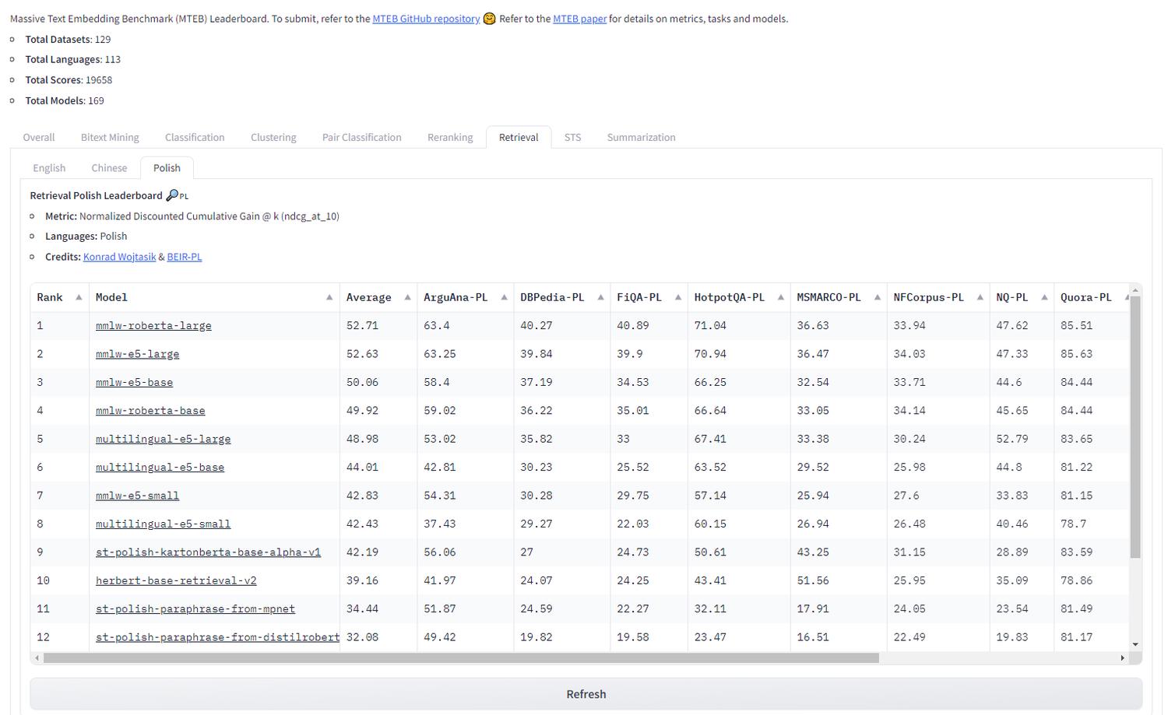Sort by HotpotQA-PL column arrow
The width and height of the screenshot is (1168, 715).
click(x=780, y=297)
